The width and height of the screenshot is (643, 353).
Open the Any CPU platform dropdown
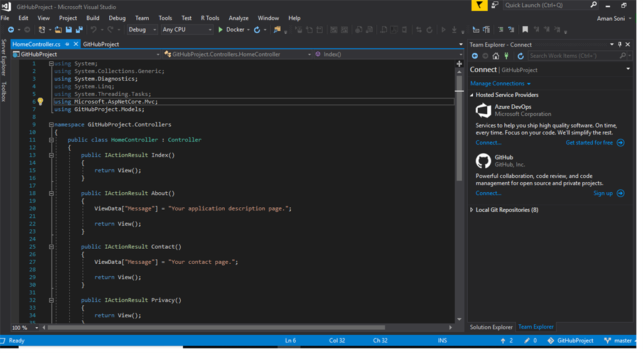click(186, 30)
